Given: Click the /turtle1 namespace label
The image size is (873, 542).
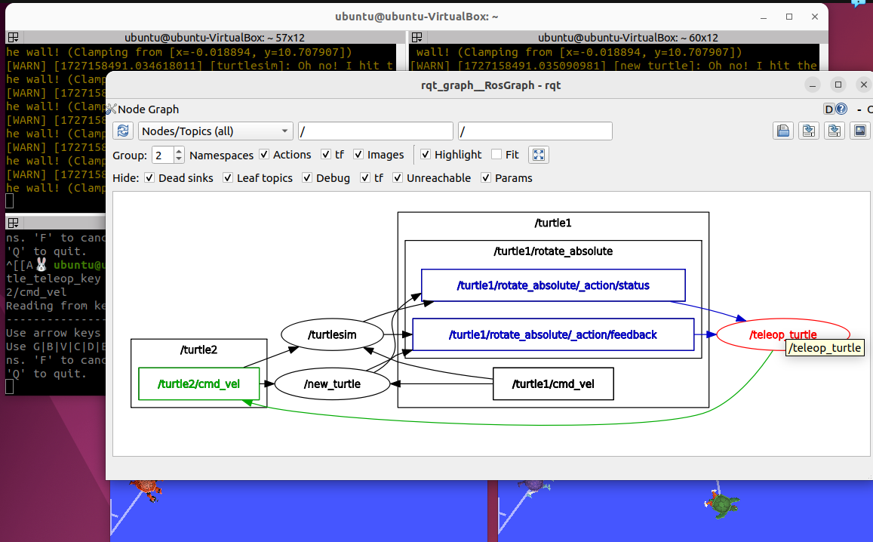Looking at the screenshot, I should pyautogui.click(x=553, y=223).
